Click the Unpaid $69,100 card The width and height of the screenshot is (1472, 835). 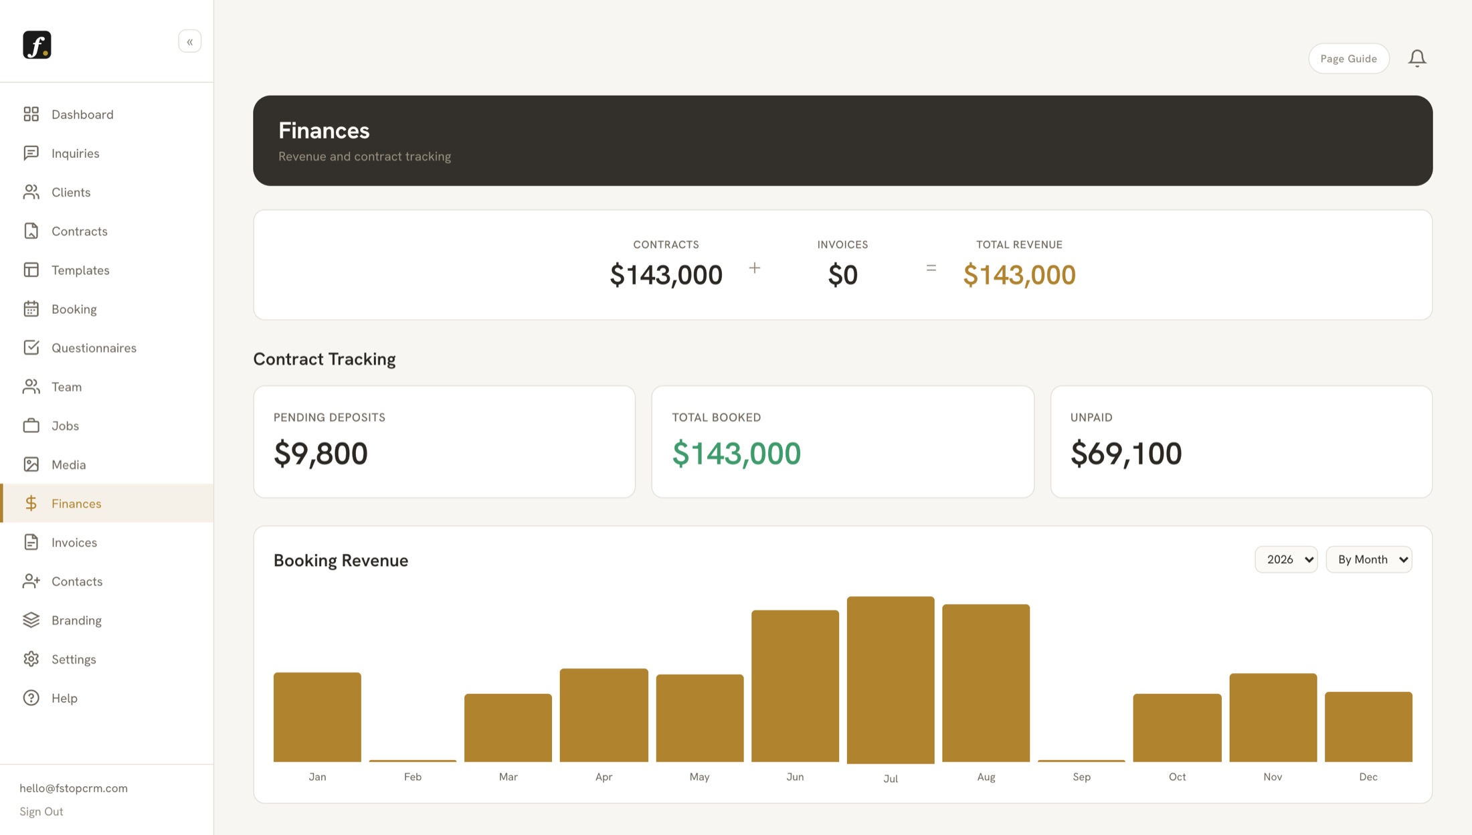(1241, 442)
